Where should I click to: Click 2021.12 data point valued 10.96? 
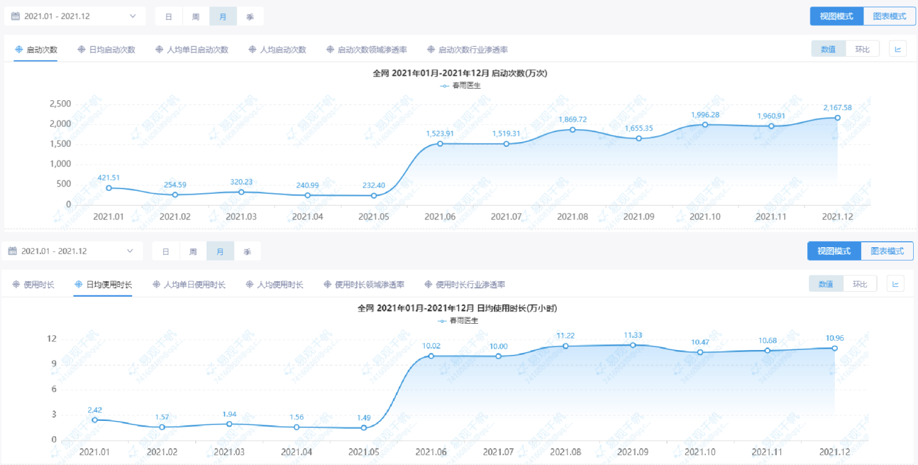834,348
